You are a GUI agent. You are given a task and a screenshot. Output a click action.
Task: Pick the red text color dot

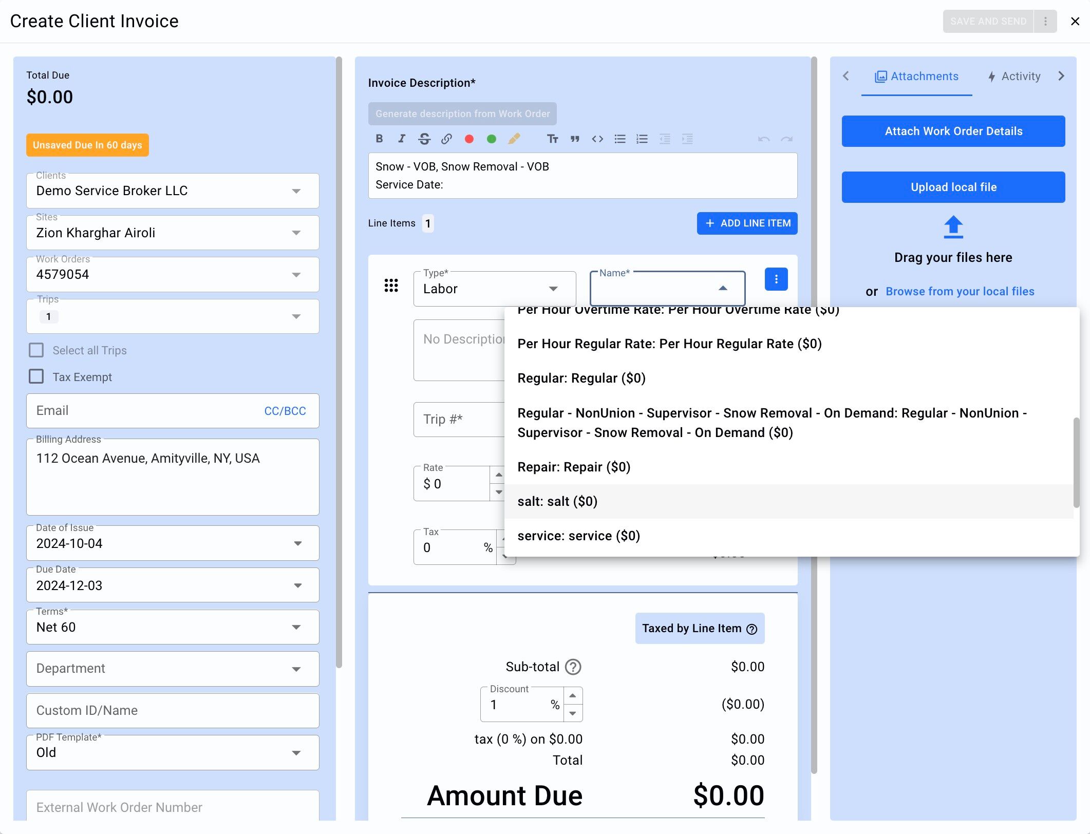[x=469, y=139]
